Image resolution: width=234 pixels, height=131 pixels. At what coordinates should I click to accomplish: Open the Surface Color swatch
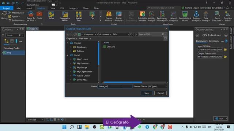click(53, 5)
